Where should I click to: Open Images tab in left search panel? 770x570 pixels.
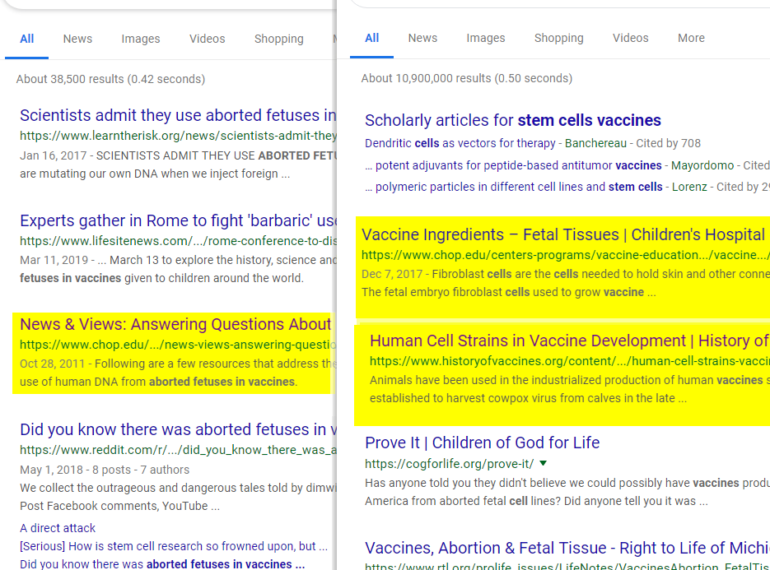tap(141, 39)
